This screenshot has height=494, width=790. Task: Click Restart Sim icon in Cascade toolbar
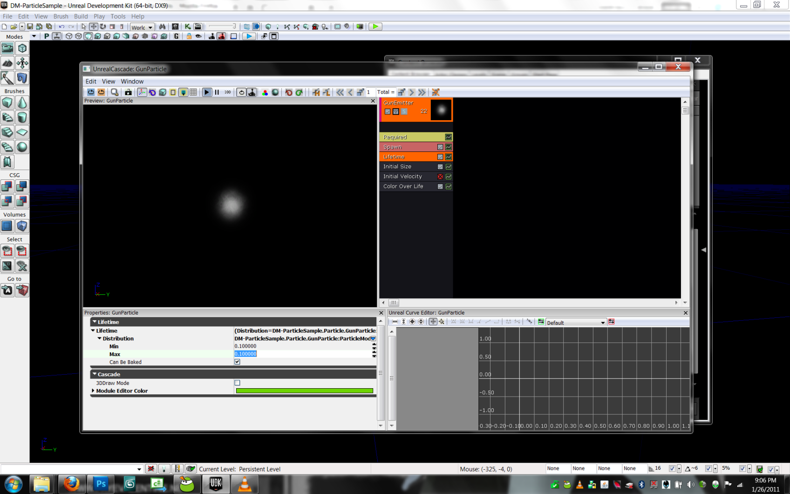[91, 92]
